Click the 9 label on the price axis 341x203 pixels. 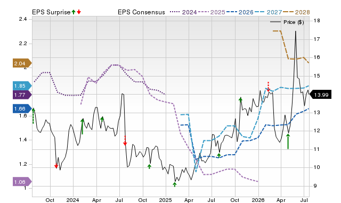(x=315, y=185)
